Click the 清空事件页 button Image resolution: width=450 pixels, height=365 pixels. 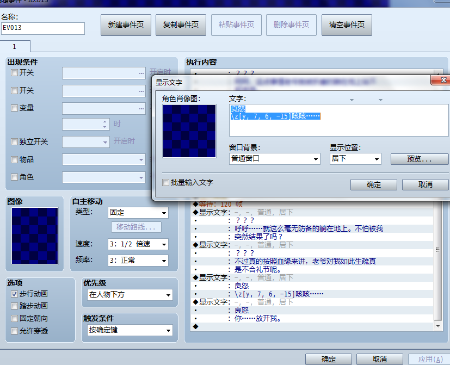point(347,25)
